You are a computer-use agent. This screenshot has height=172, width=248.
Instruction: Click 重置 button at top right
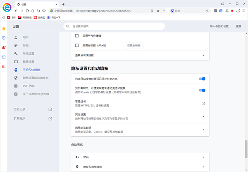pos(238,26)
